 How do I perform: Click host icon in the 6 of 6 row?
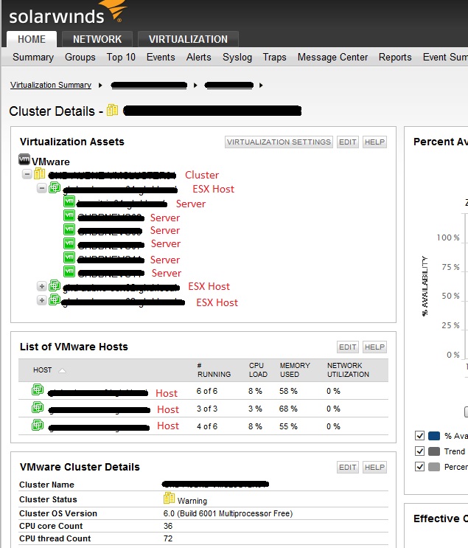(x=38, y=389)
